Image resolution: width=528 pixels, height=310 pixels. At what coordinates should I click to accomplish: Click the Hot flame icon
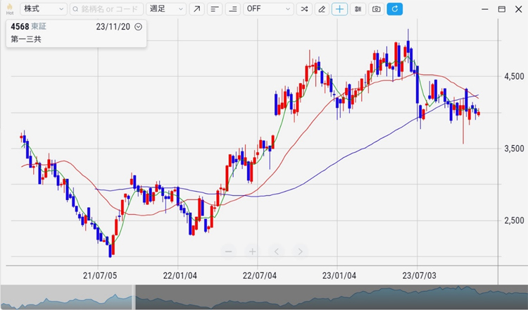tap(9, 8)
